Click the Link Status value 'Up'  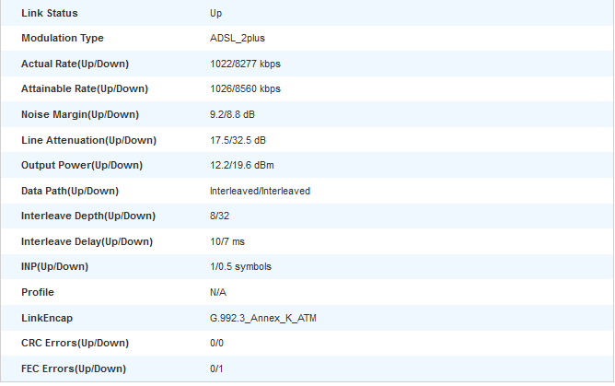tap(215, 13)
